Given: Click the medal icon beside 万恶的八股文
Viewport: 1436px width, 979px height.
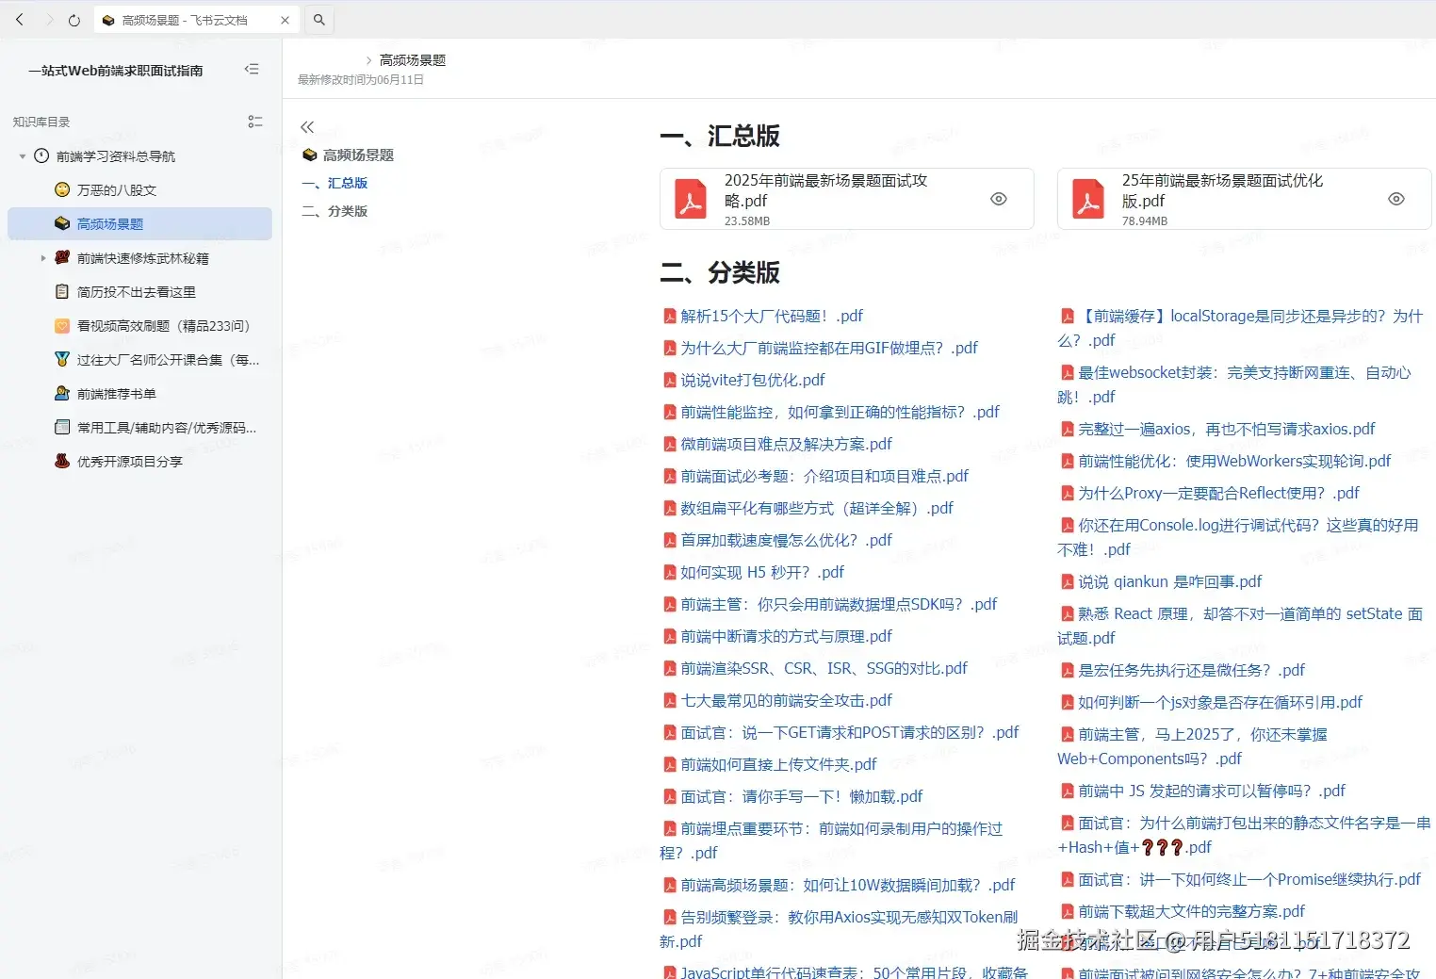Looking at the screenshot, I should click(60, 189).
